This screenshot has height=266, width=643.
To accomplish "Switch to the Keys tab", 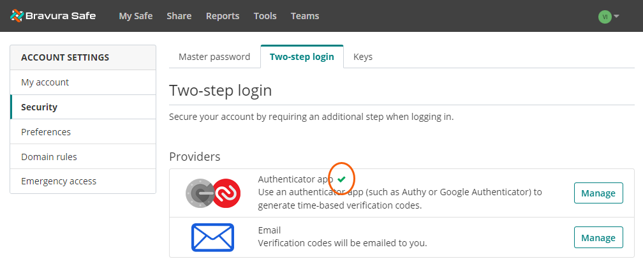I will (363, 57).
